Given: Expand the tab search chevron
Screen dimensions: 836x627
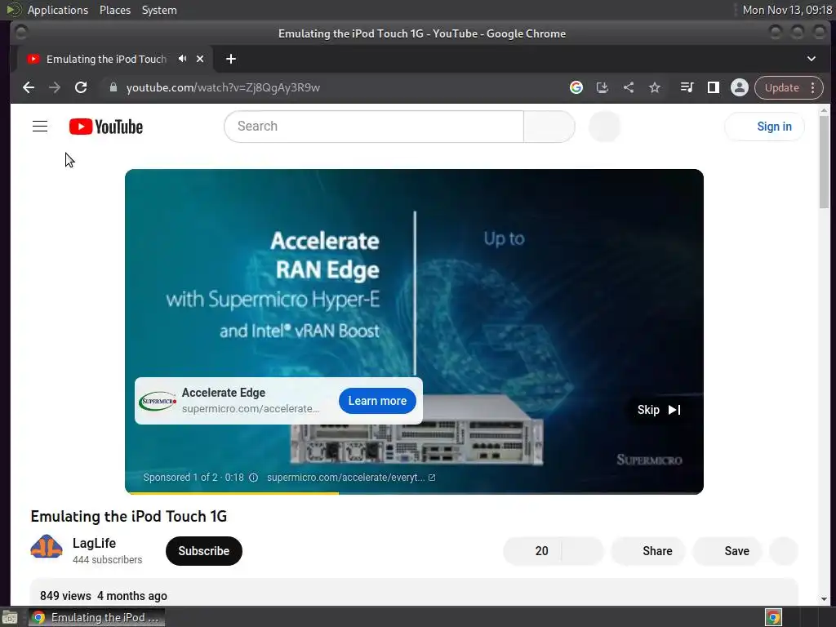Looking at the screenshot, I should pos(812,59).
